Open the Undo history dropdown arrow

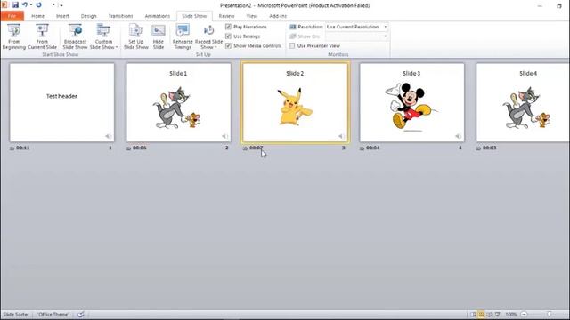click(x=31, y=5)
